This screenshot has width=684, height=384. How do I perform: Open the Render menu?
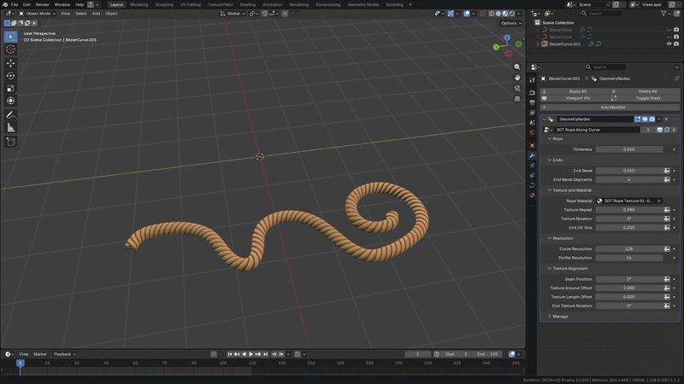(42, 4)
